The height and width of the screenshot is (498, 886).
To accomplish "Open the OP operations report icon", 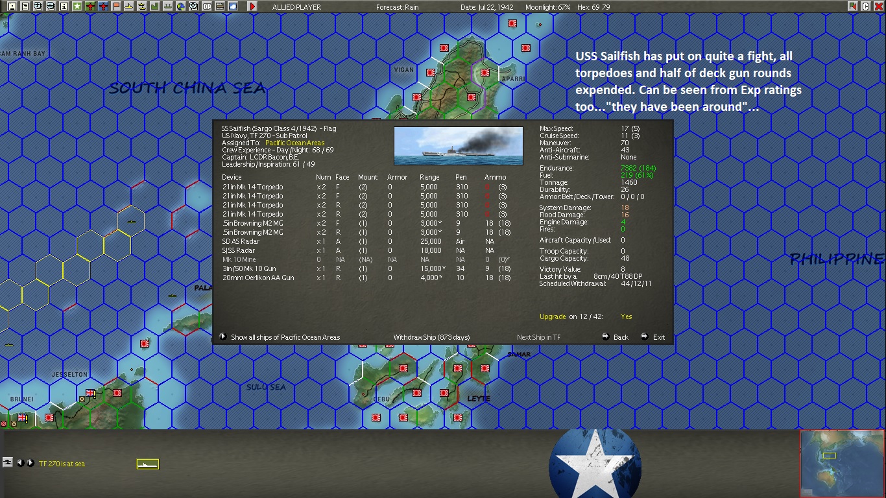I will (207, 6).
